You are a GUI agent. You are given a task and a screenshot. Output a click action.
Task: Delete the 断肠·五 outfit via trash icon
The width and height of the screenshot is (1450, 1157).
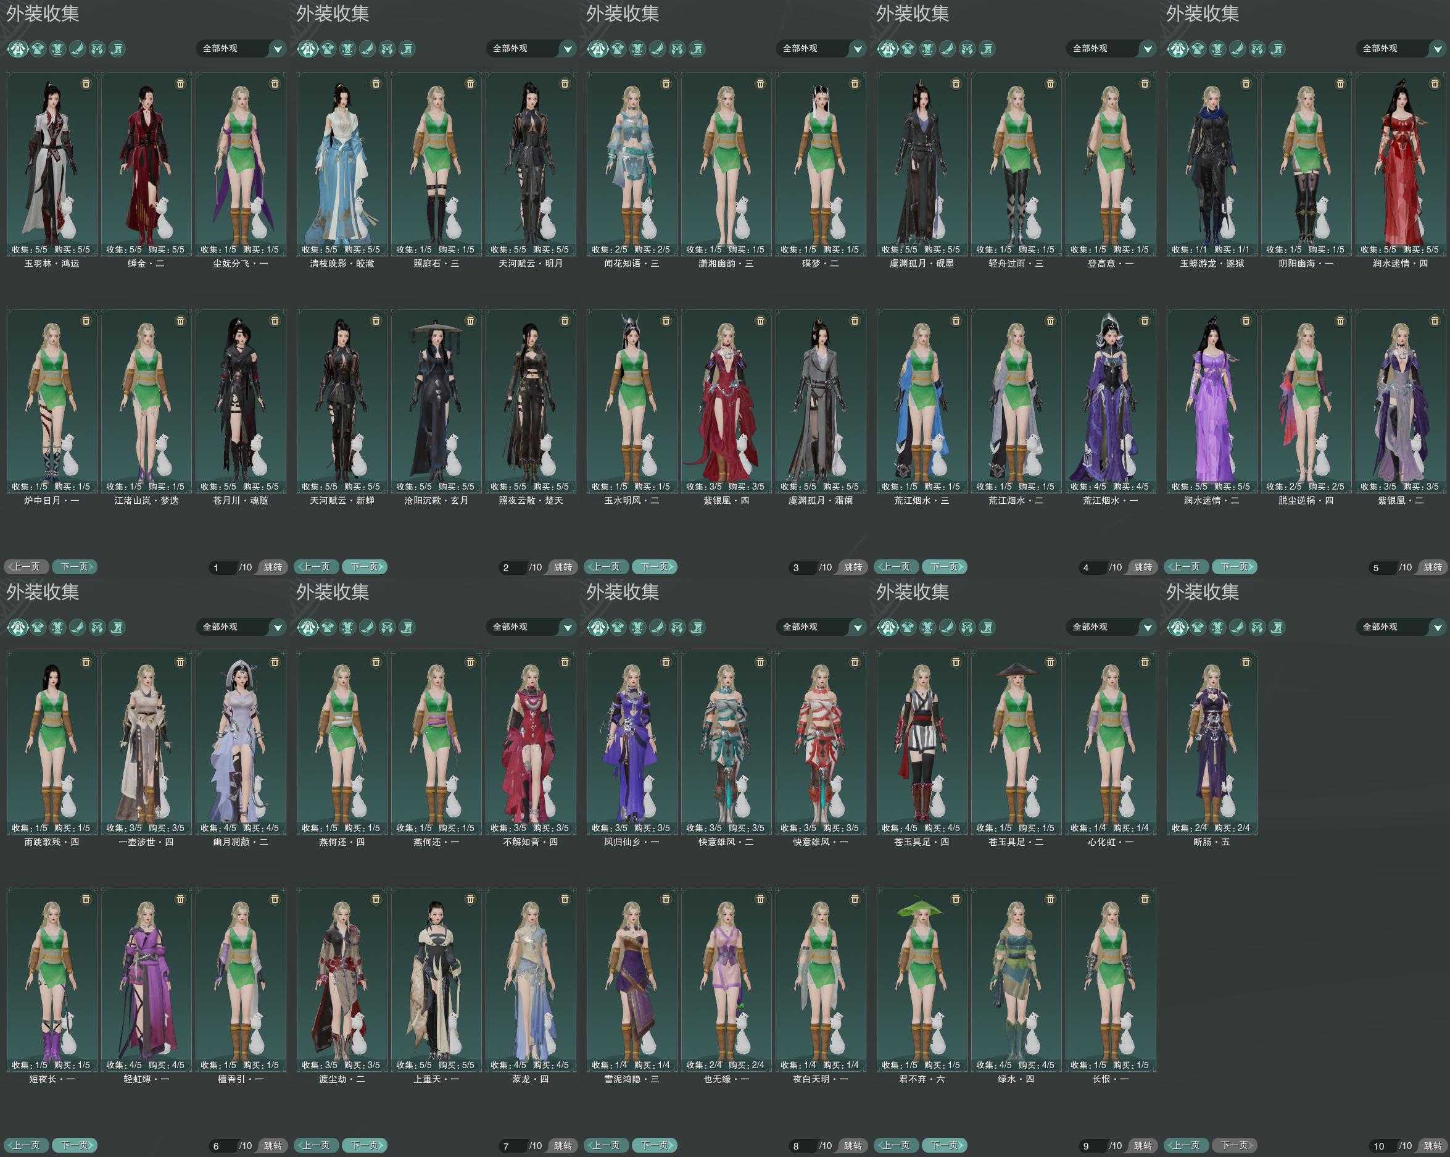[x=1246, y=662]
